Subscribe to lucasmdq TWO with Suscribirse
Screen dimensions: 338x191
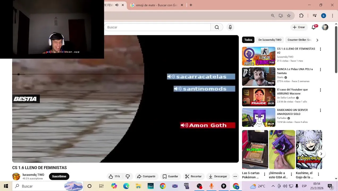click(x=59, y=176)
